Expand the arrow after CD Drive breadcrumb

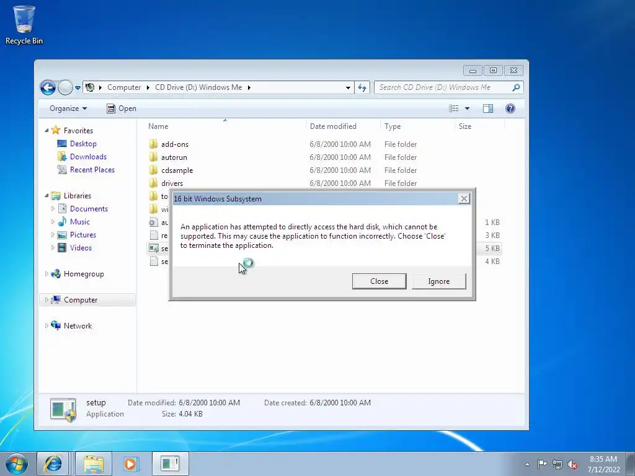[249, 87]
